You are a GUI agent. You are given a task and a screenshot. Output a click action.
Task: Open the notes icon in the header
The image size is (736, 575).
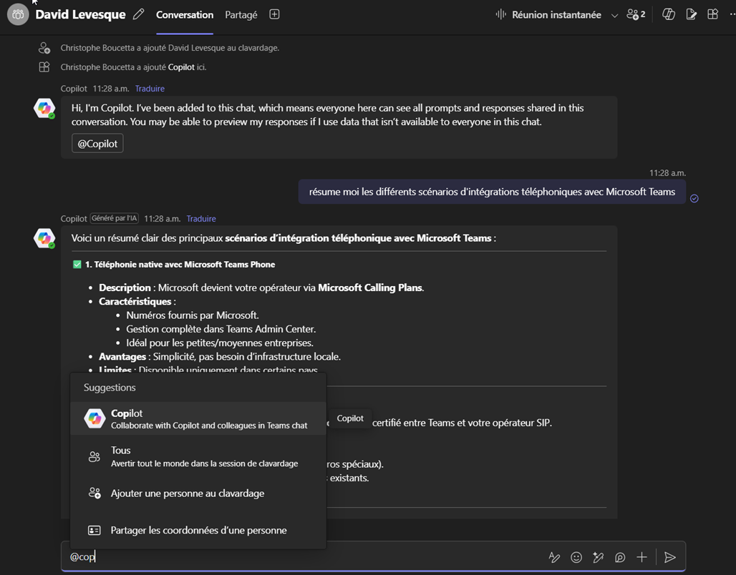pyautogui.click(x=691, y=14)
